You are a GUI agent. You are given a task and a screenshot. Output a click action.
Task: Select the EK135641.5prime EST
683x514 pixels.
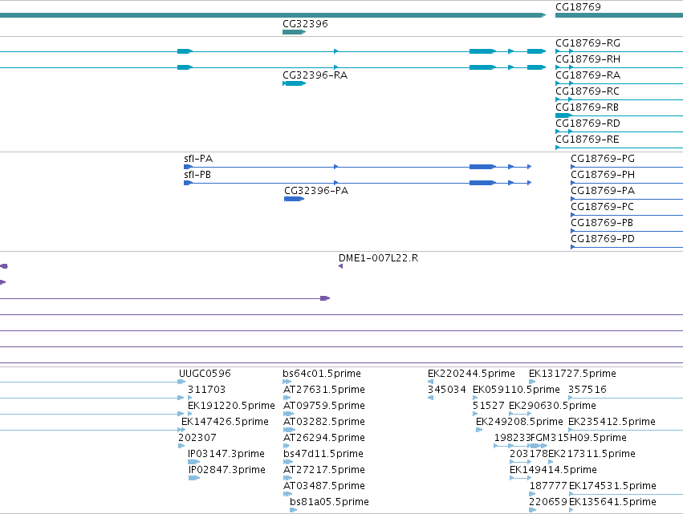point(612,502)
